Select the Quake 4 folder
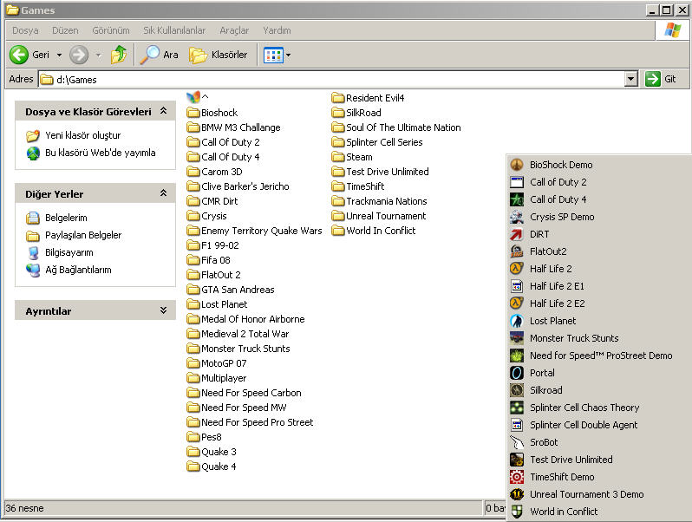 [x=212, y=467]
